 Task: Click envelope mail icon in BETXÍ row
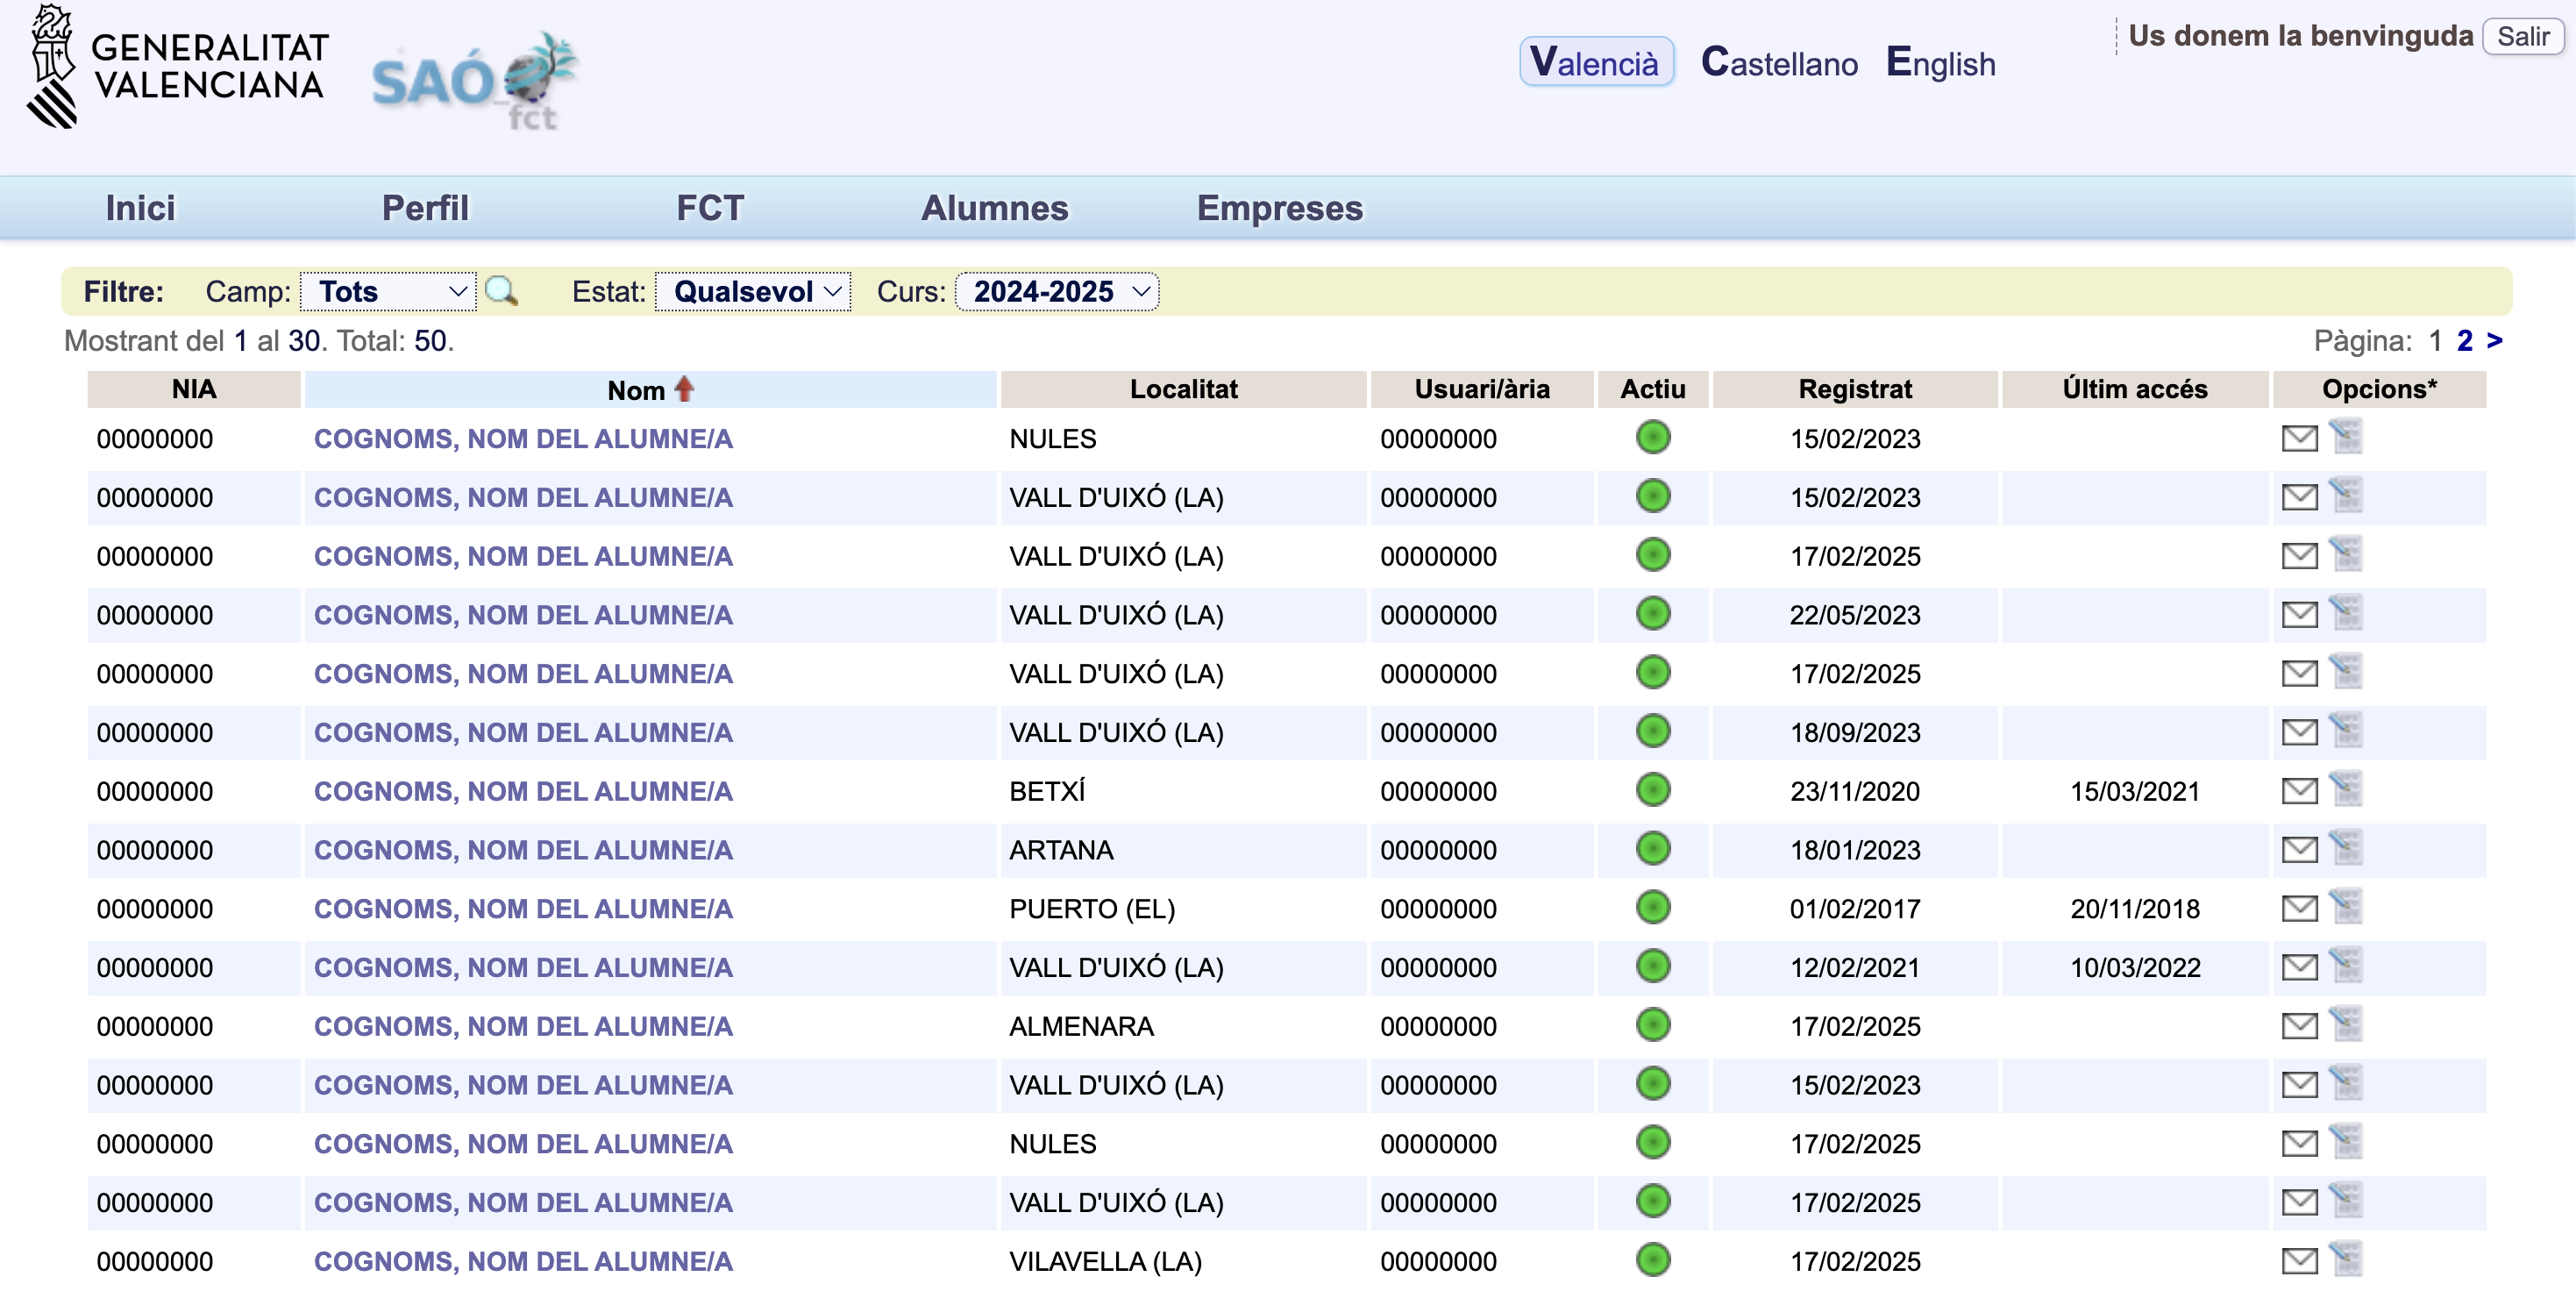click(x=2299, y=791)
